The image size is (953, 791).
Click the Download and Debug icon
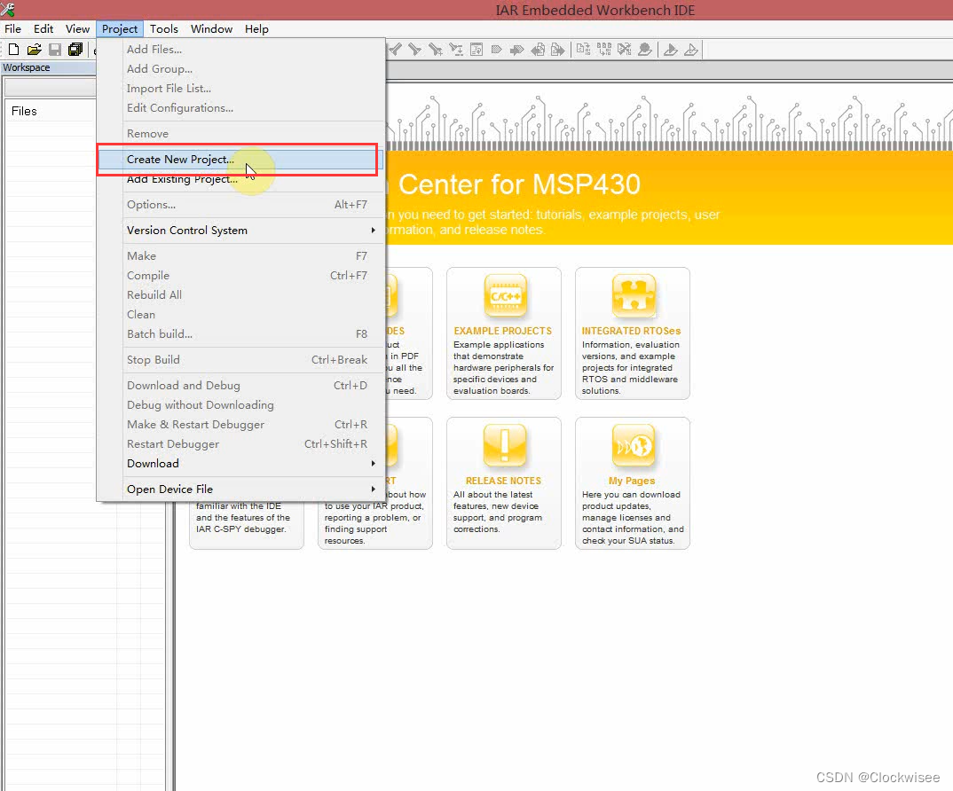[x=670, y=50]
